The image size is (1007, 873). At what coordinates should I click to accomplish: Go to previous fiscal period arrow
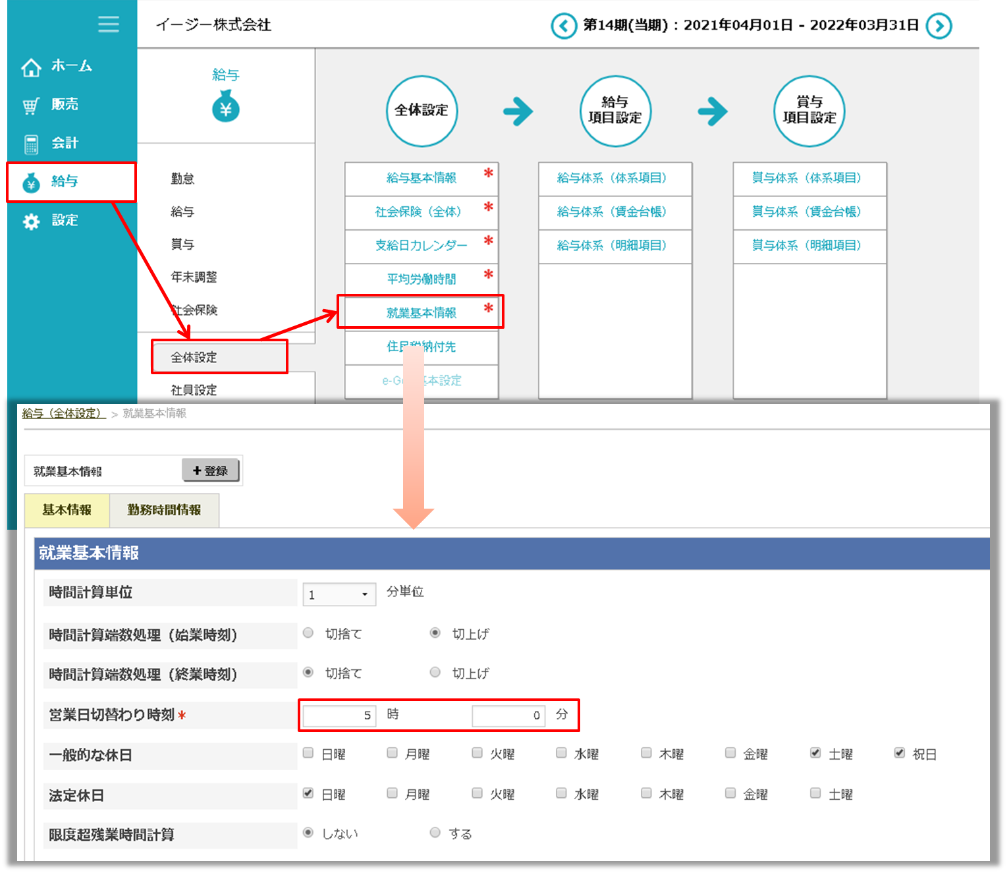click(x=563, y=26)
